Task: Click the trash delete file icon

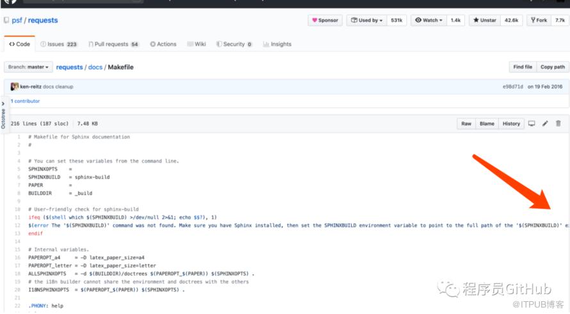Action: coord(558,123)
